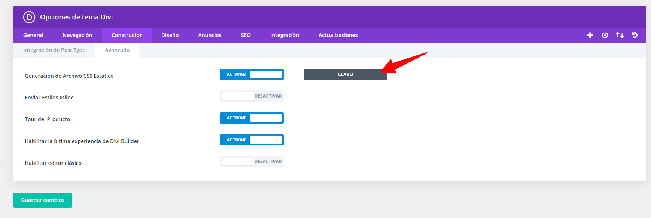
Task: Click the CLARO button
Action: click(346, 74)
